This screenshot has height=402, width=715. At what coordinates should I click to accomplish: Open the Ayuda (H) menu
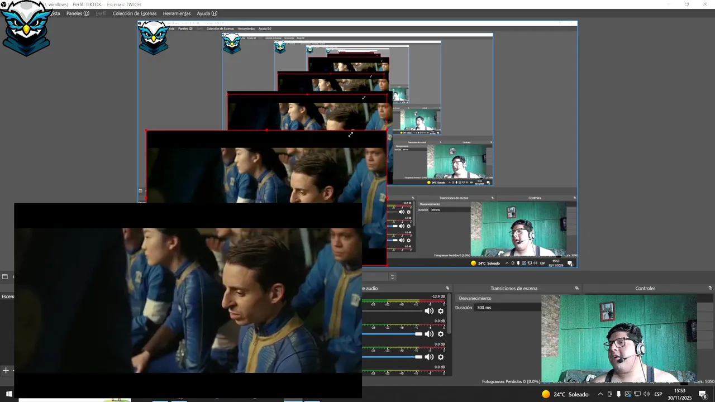[x=207, y=13]
